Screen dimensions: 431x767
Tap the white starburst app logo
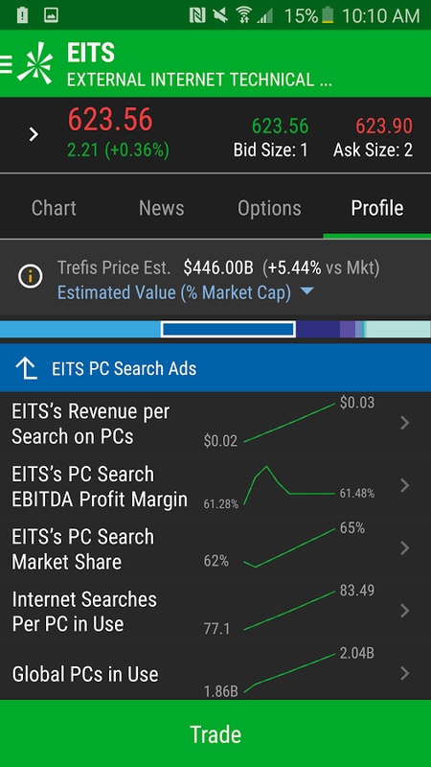[x=35, y=63]
